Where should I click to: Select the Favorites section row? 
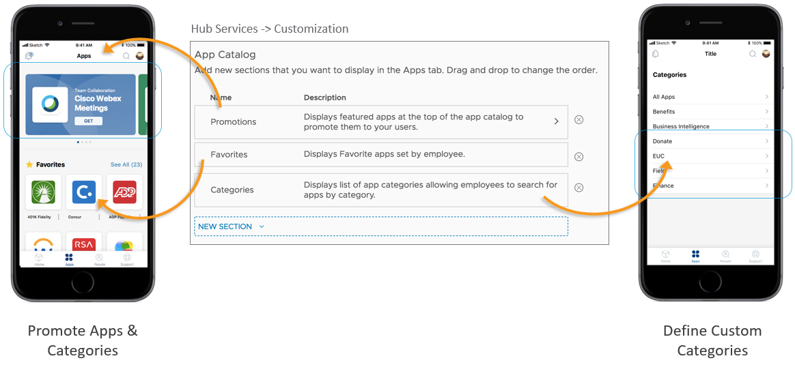pyautogui.click(x=380, y=155)
